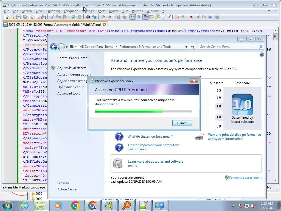The width and height of the screenshot is (281, 211).
Task: Click Save Recorded Macro icon
Action: tap(217, 17)
